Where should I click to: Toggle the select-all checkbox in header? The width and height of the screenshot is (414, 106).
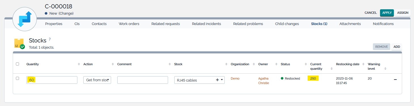18,64
